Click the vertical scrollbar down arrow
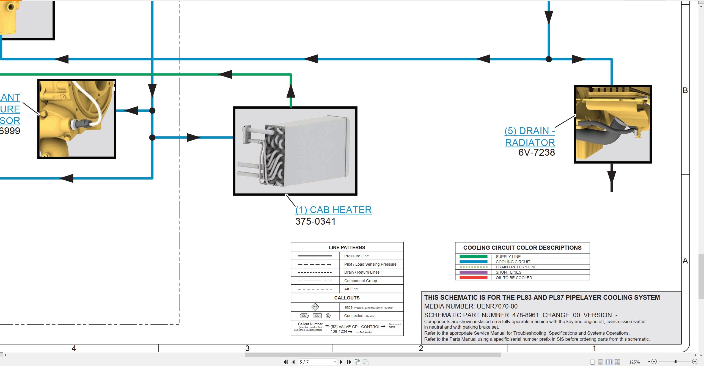The width and height of the screenshot is (704, 366). point(701,355)
